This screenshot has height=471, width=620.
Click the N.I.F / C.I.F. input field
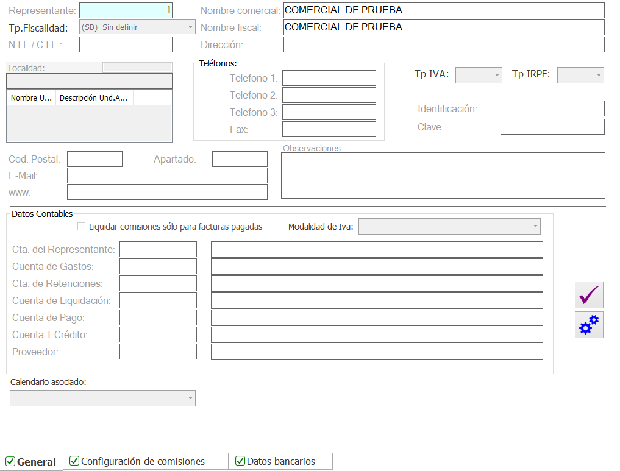(126, 44)
